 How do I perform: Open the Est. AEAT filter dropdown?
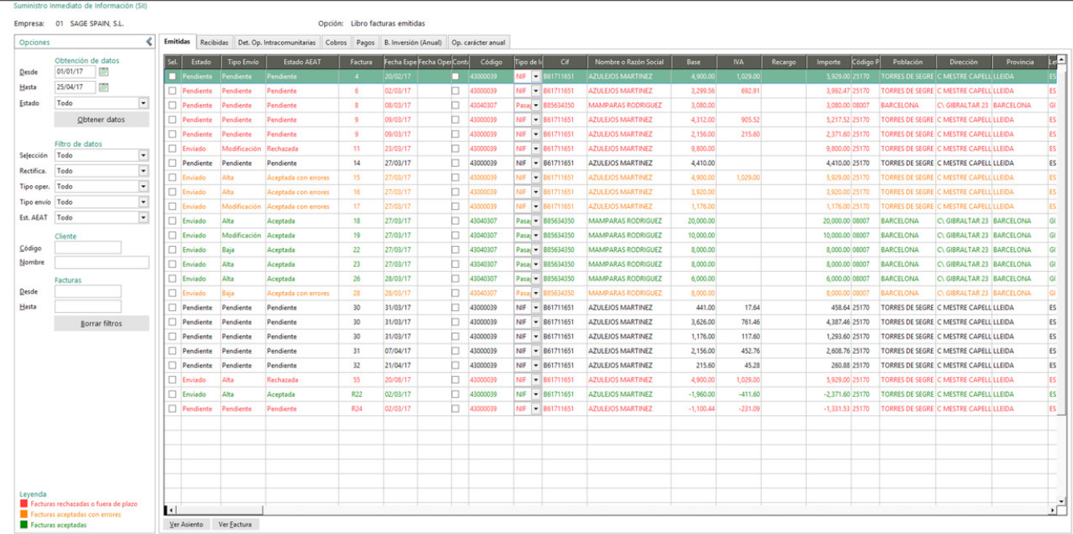(x=144, y=218)
